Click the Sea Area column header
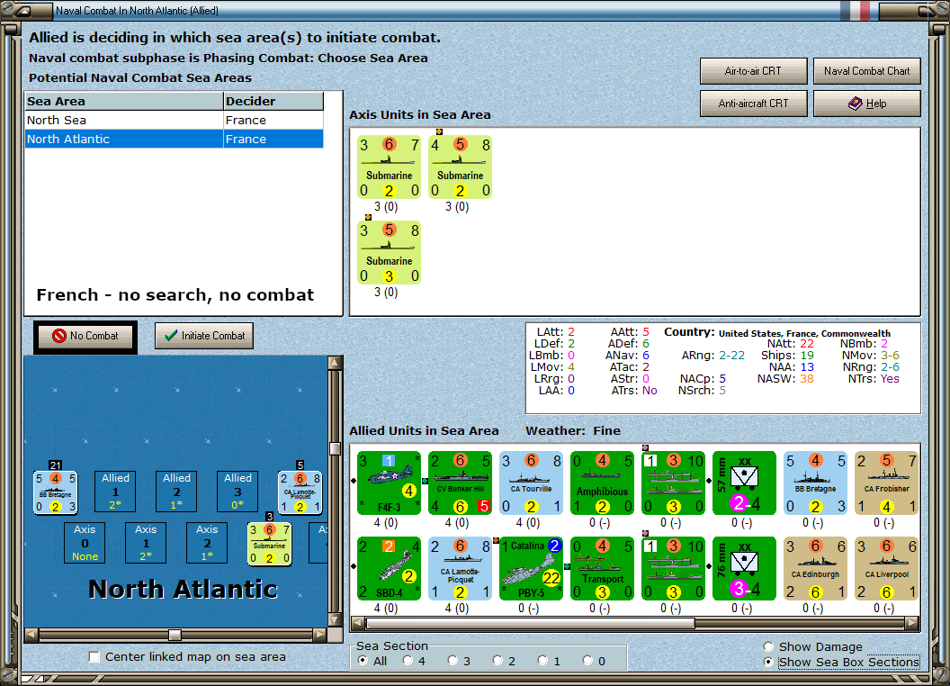Image resolution: width=950 pixels, height=686 pixels. click(x=124, y=102)
